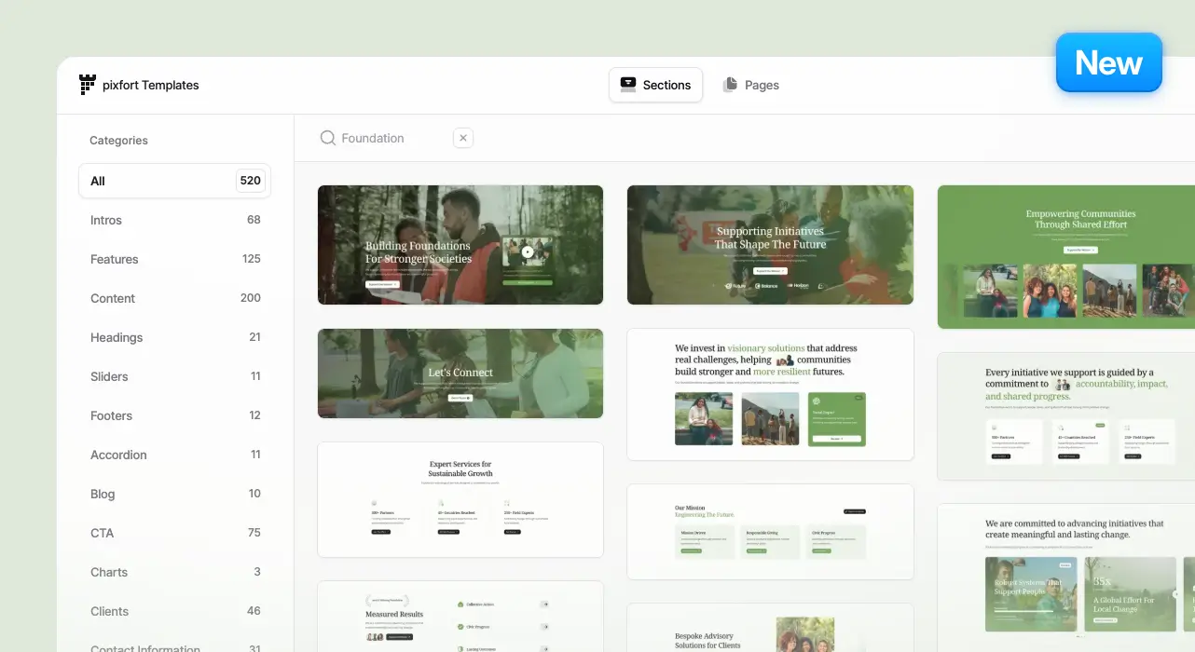Click the 520 count beside All
Viewport: 1195px width, 652px height.
click(250, 181)
